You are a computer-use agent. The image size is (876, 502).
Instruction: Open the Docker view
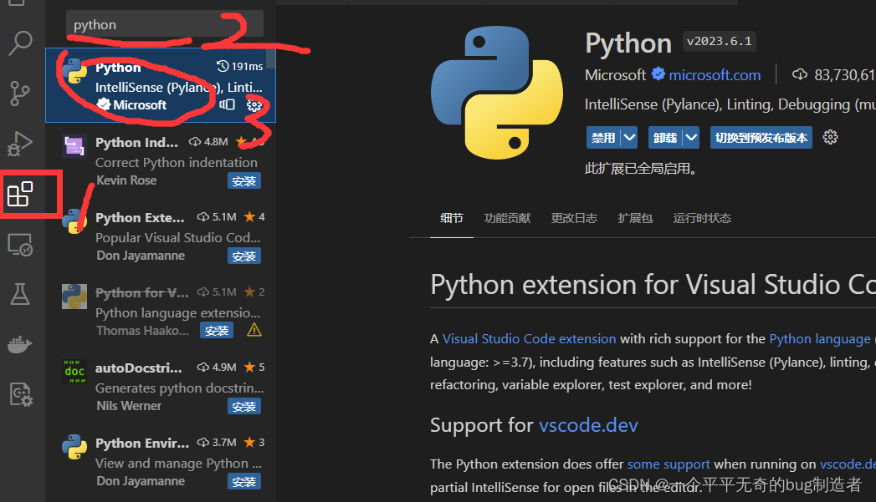pos(20,344)
